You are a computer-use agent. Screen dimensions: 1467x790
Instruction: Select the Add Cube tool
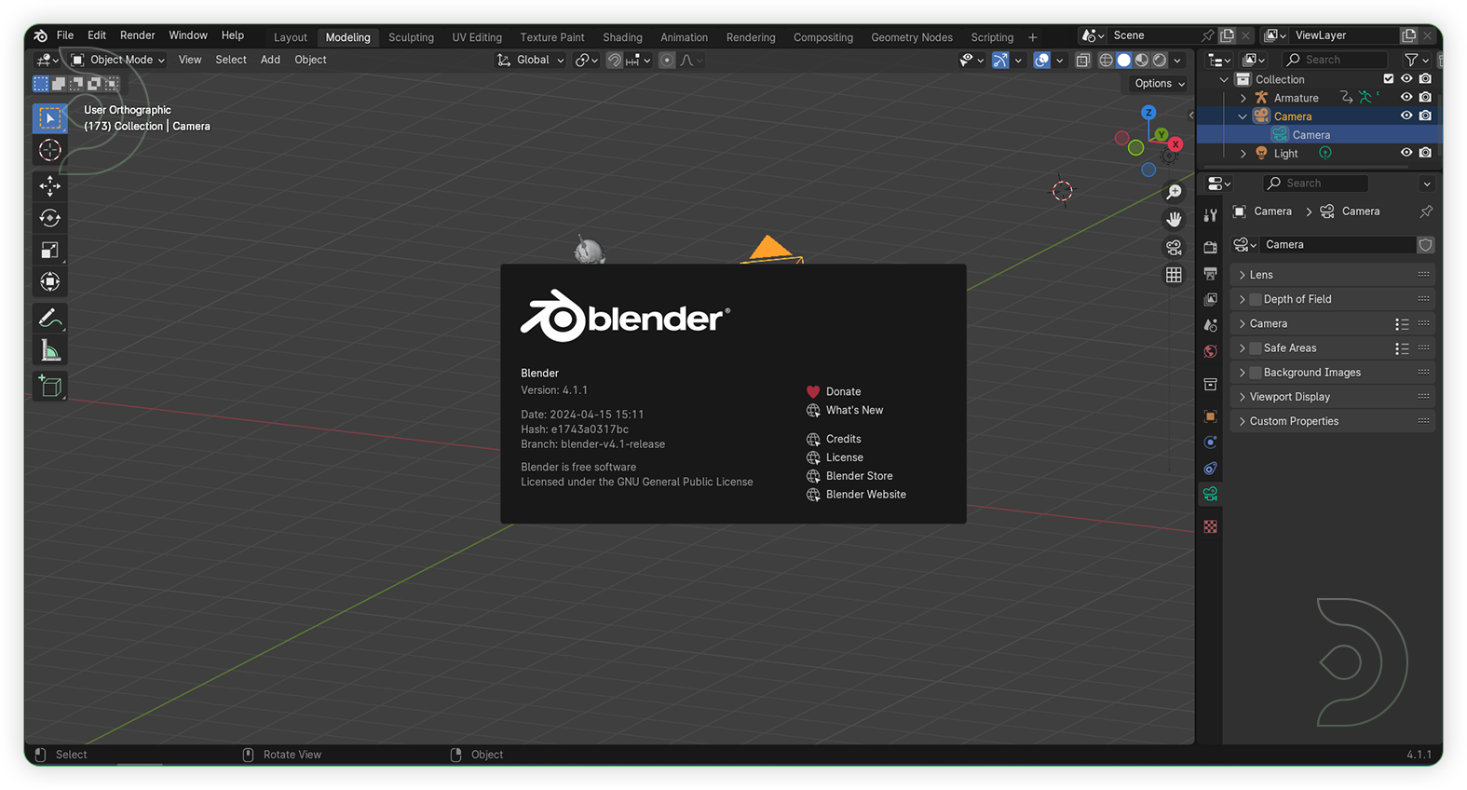[50, 387]
